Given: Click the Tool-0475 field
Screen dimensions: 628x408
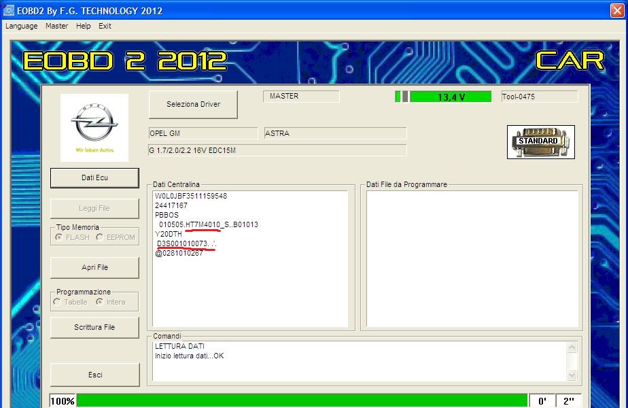Looking at the screenshot, I should tap(540, 97).
